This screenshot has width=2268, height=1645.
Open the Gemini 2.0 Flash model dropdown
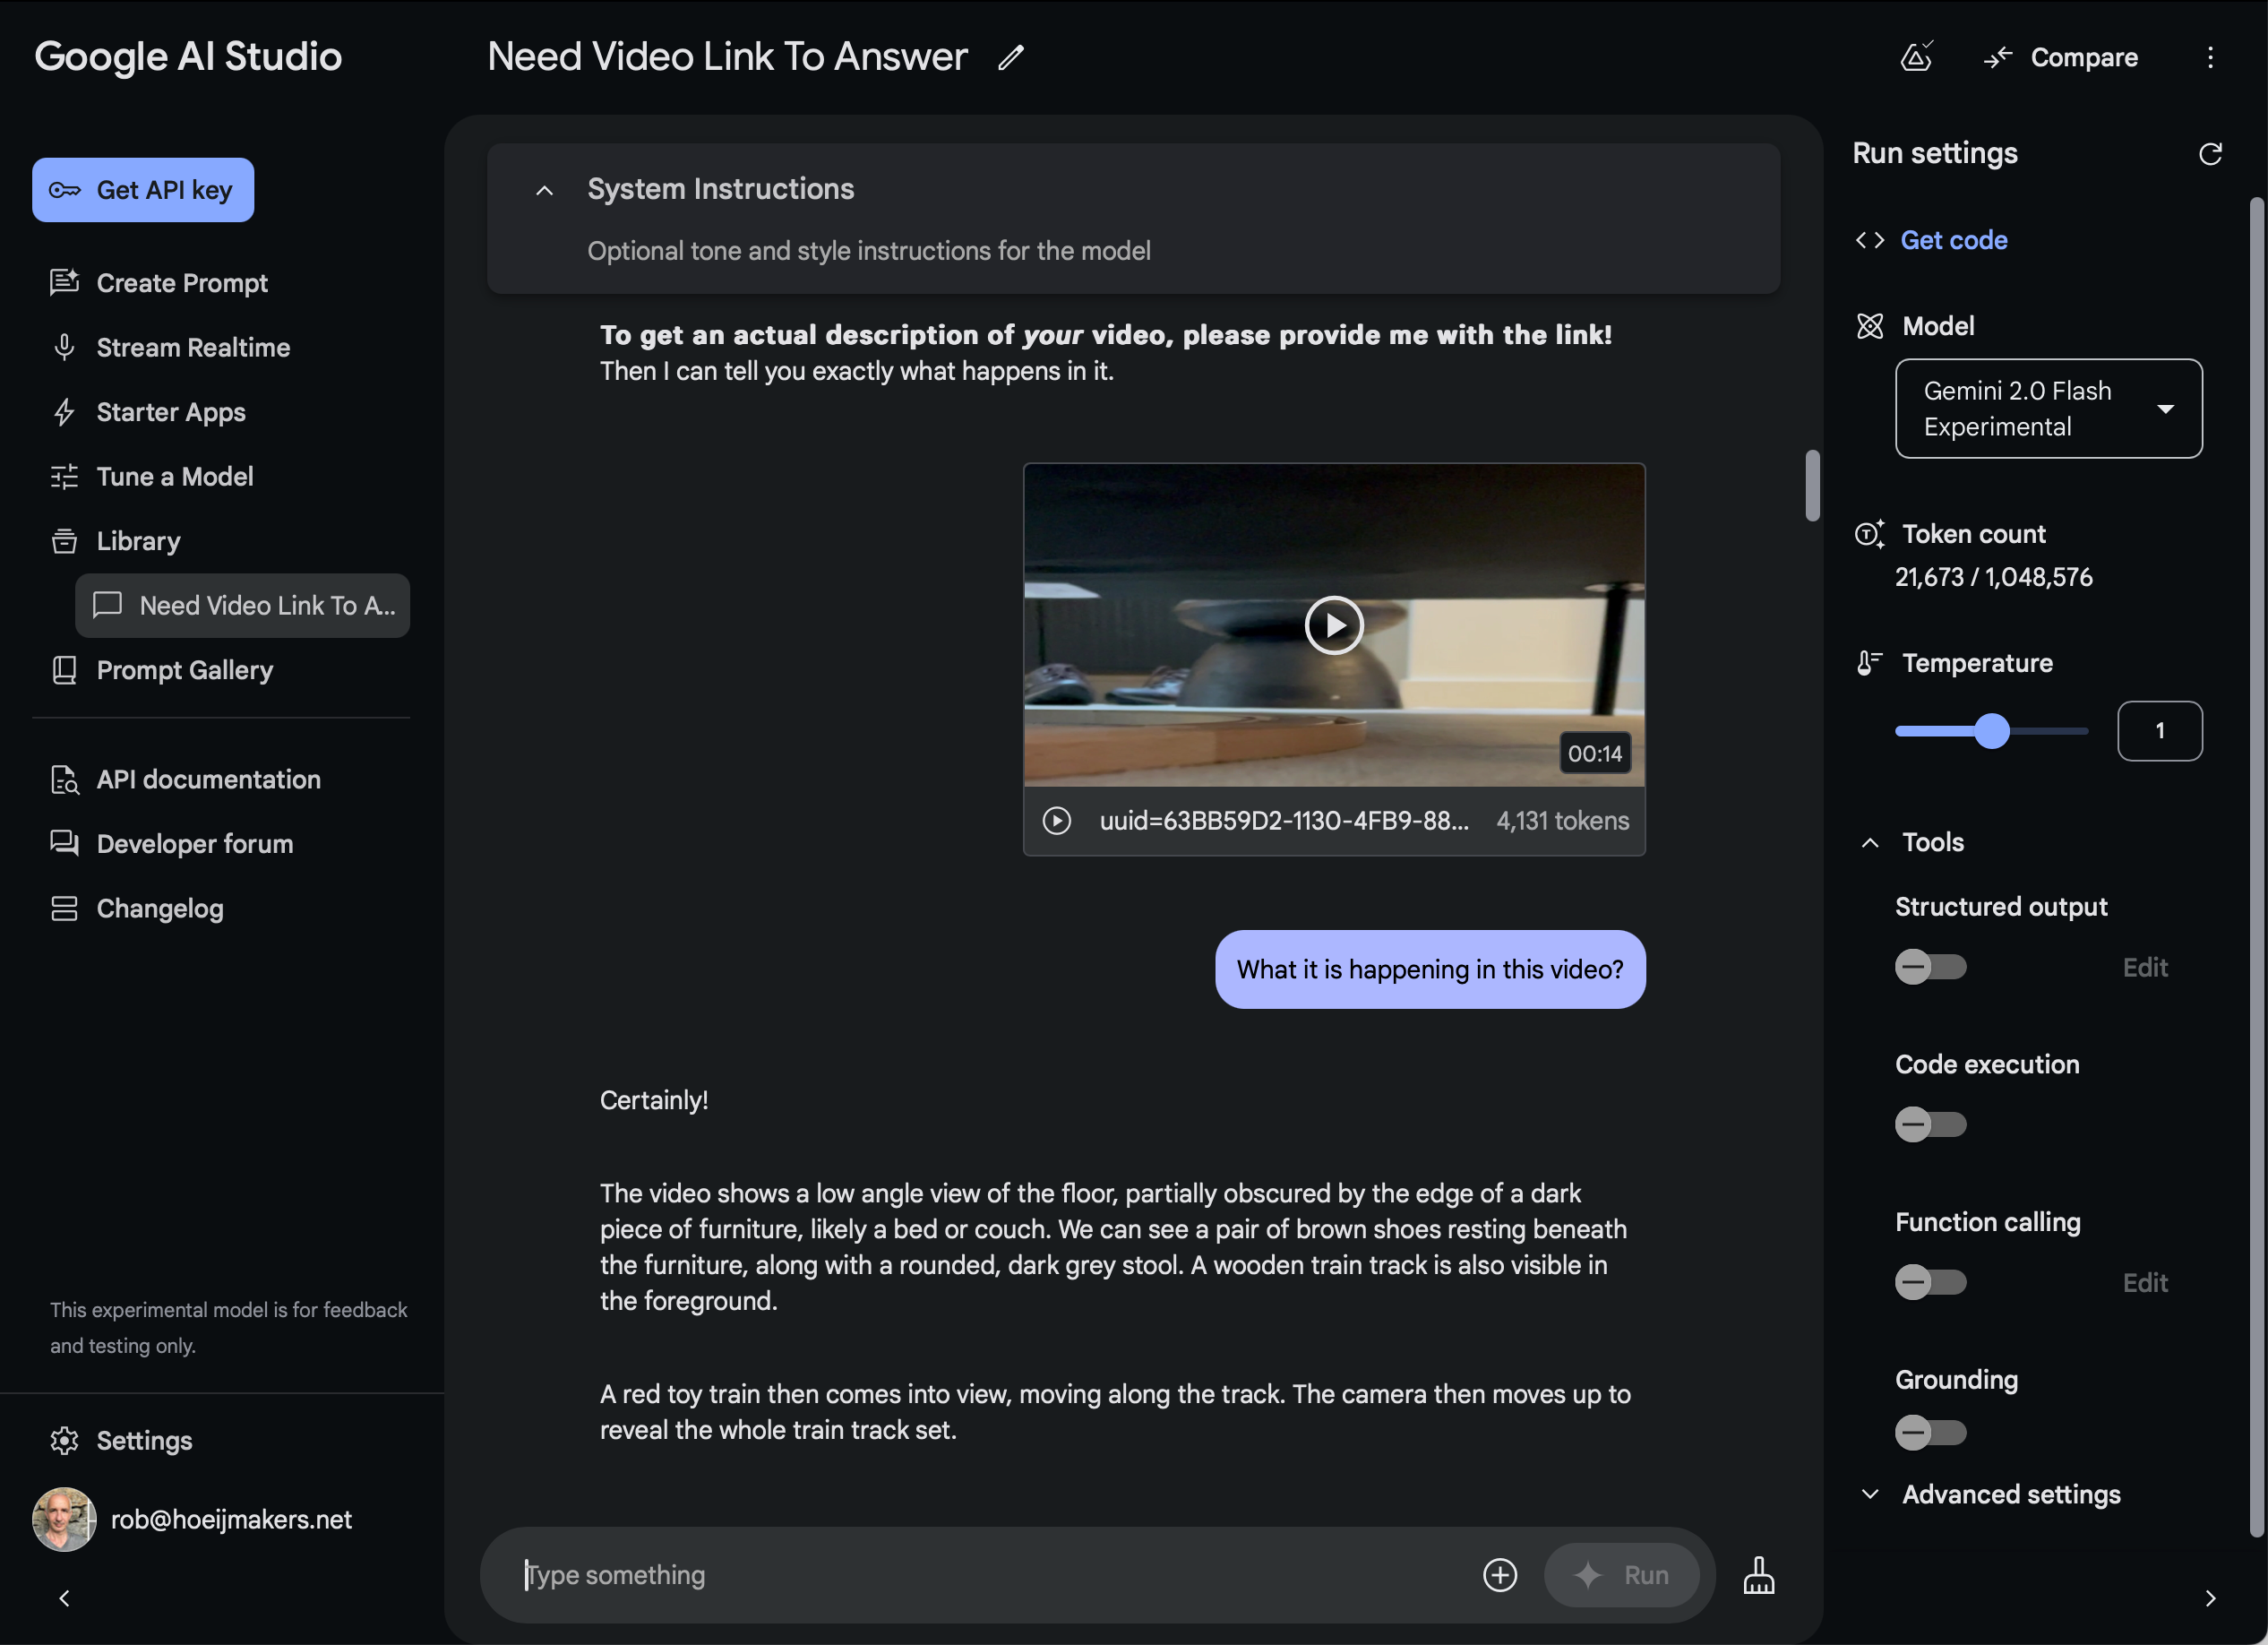coord(2048,408)
